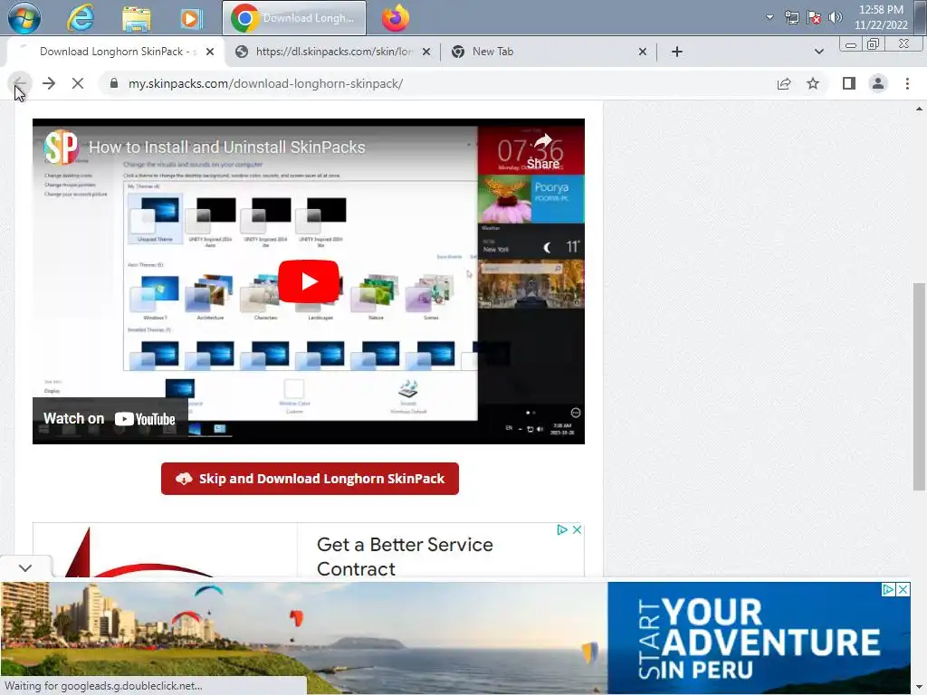
Task: Open network status tray icon
Action: [x=791, y=17]
